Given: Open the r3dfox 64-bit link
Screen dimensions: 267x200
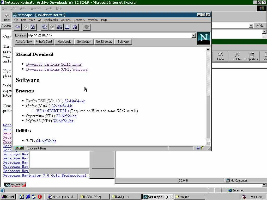Looking at the screenshot, I should pos(67,106).
